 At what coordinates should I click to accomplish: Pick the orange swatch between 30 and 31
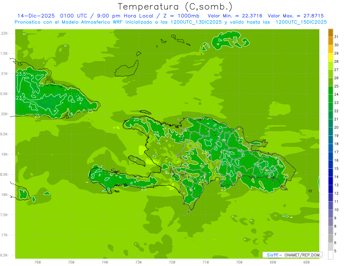click(331, 41)
